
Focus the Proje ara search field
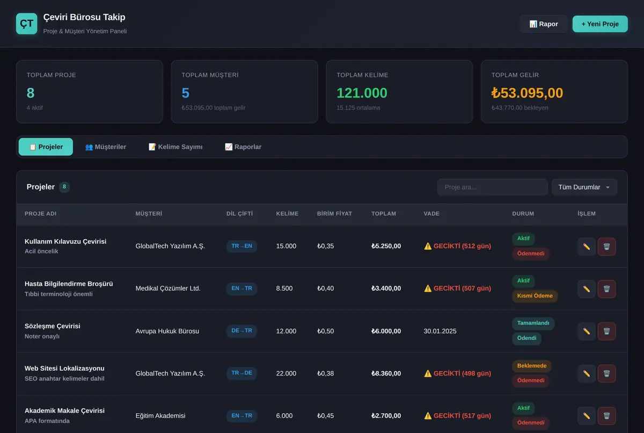(x=493, y=187)
